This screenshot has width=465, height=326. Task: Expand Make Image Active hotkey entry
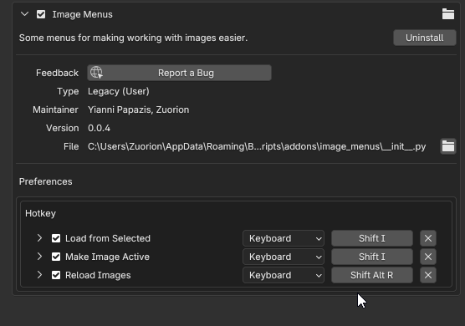point(39,257)
